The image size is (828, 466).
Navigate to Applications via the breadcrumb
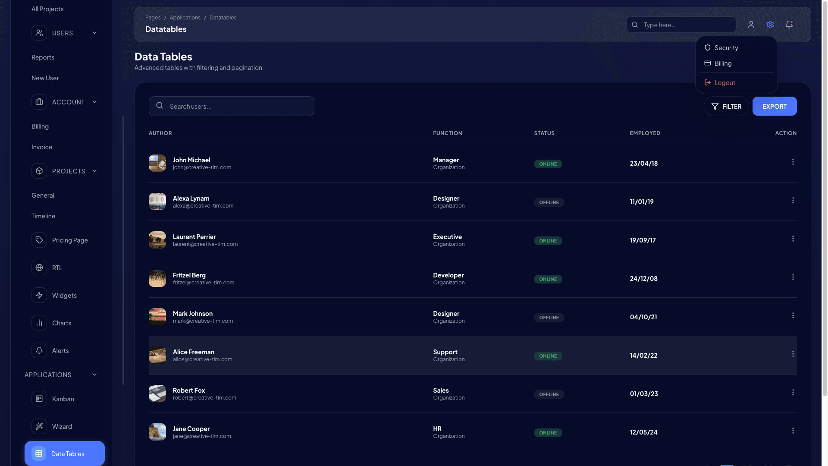coord(185,17)
